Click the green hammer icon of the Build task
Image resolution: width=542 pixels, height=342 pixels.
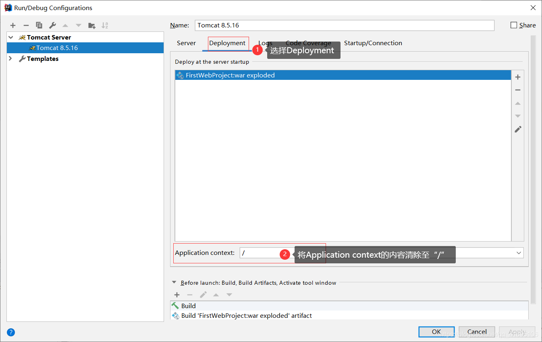(175, 306)
